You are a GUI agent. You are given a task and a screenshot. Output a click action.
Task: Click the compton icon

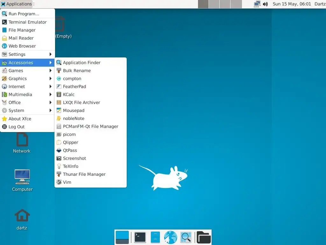click(59, 78)
